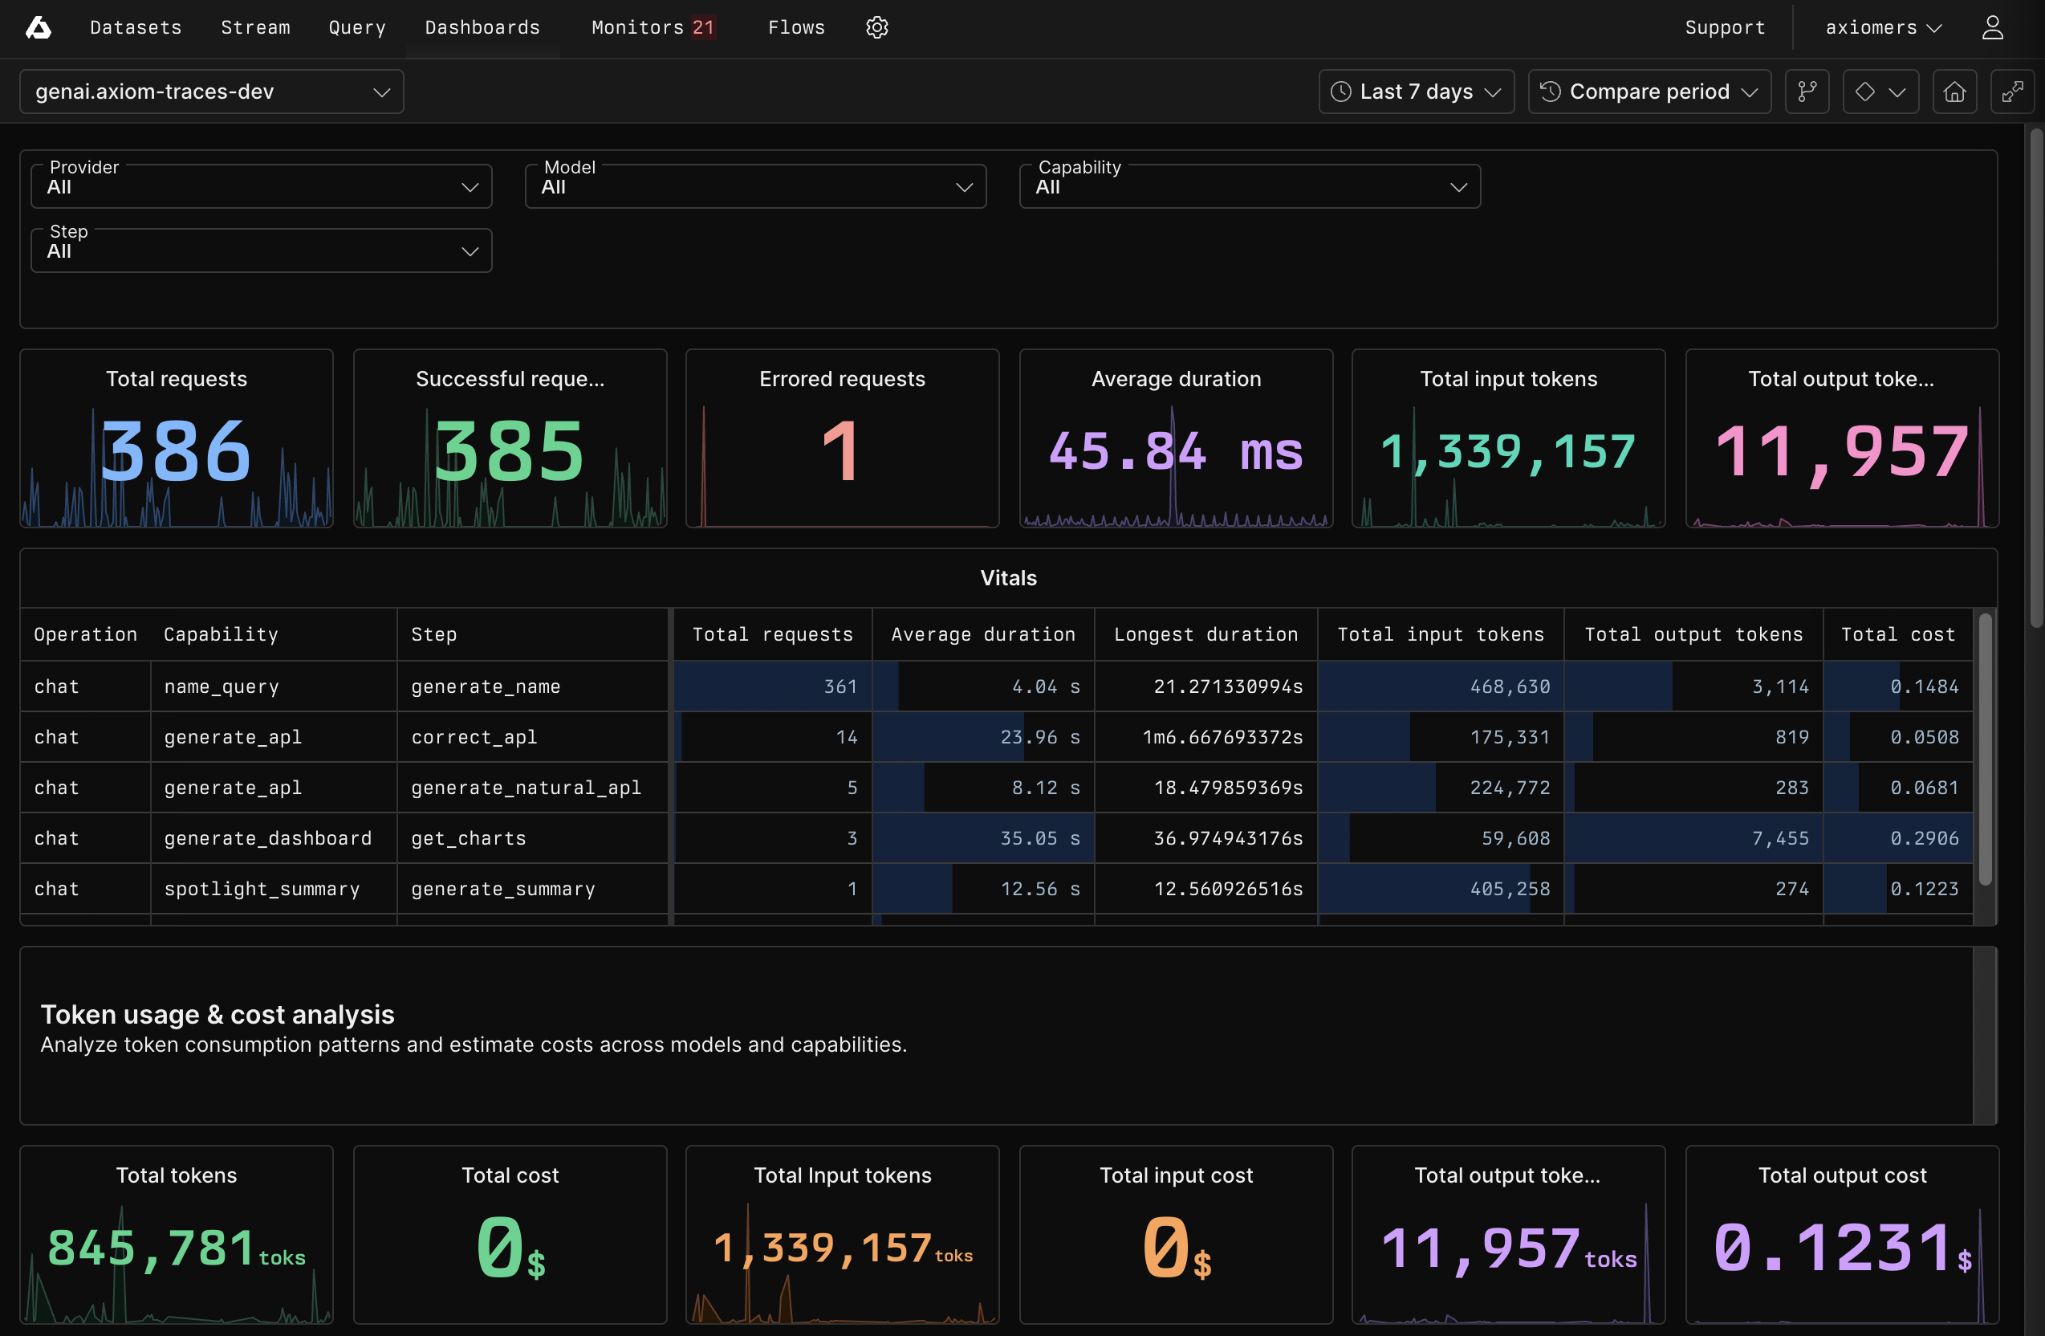Click the spotlight_summary capability cell
The height and width of the screenshot is (1336, 2045).
click(x=273, y=889)
